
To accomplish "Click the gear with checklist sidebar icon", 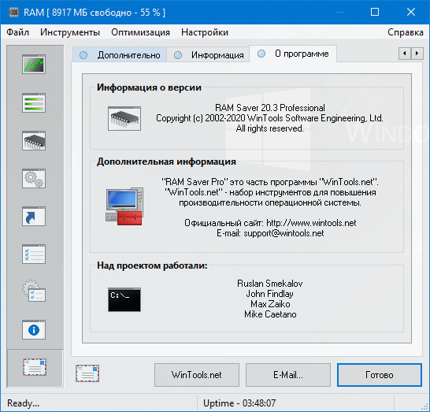I will pos(34,291).
